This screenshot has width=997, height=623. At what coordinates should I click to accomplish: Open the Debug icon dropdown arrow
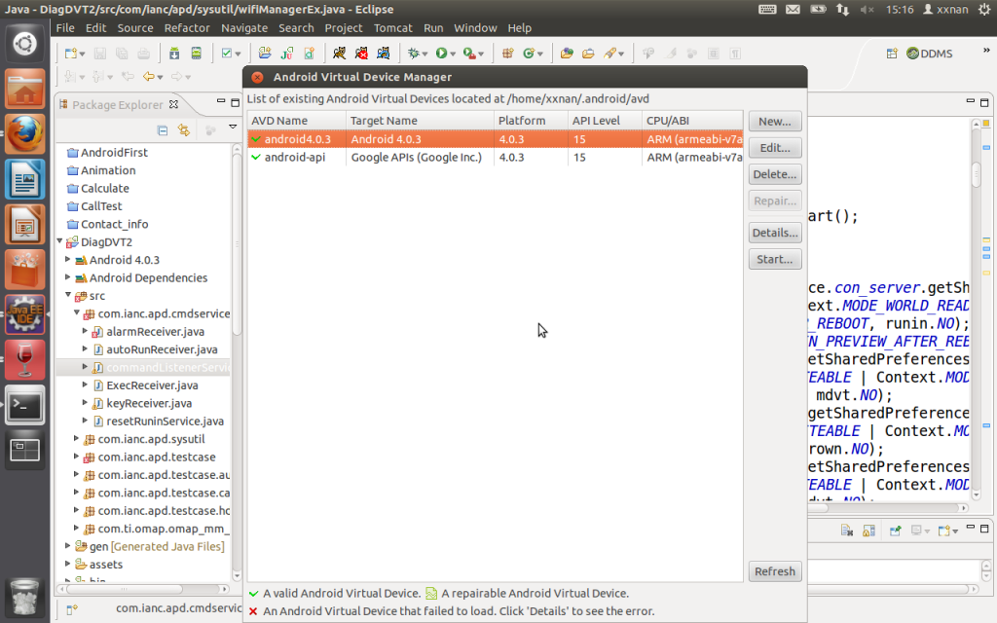(x=425, y=55)
